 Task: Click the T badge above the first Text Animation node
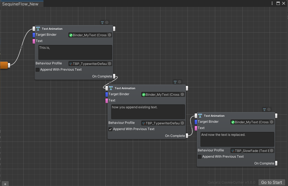(102, 22)
